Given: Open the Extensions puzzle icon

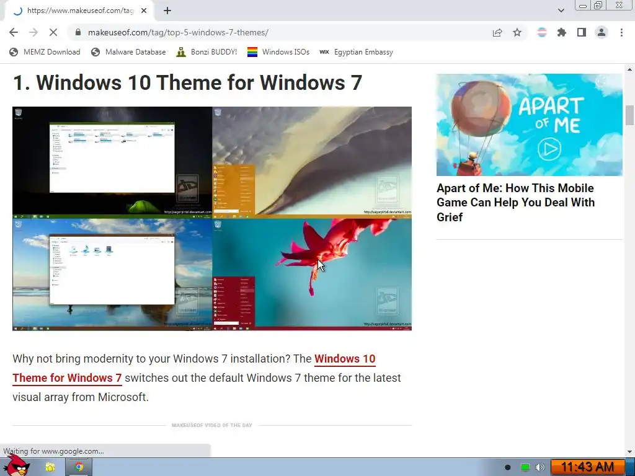Looking at the screenshot, I should click(x=562, y=32).
